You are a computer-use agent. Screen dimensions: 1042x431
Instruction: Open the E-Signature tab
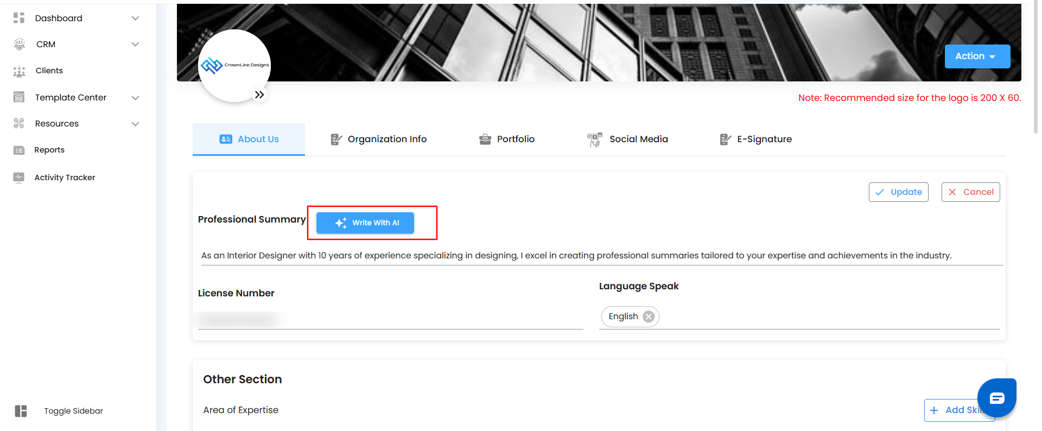[755, 139]
